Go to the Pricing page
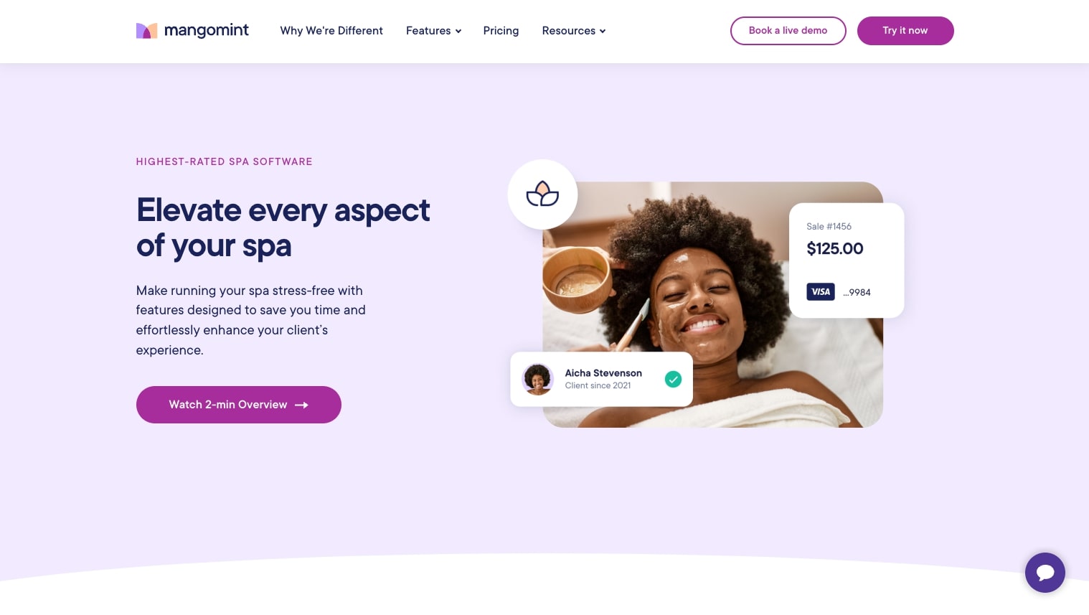The height and width of the screenshot is (615, 1089). (x=501, y=31)
